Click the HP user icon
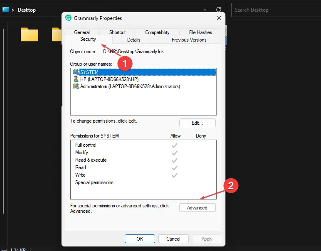This screenshot has width=321, height=251. coord(76,79)
